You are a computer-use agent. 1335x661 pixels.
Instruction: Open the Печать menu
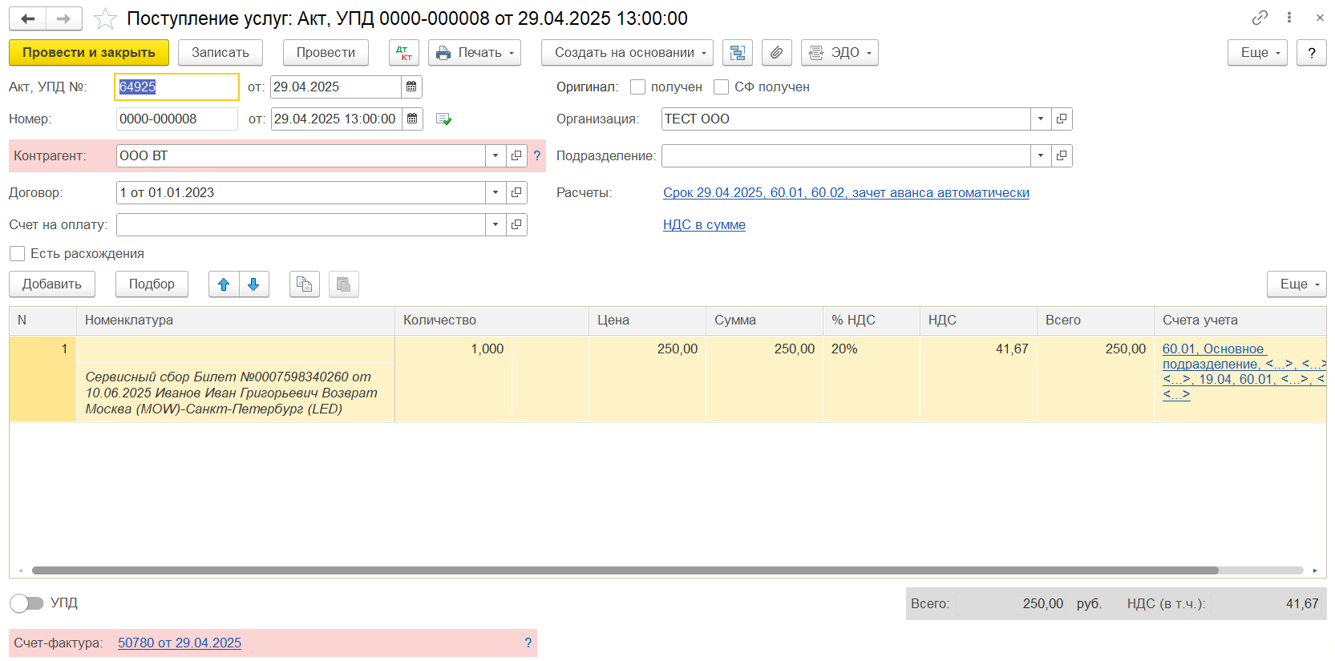pyautogui.click(x=475, y=53)
